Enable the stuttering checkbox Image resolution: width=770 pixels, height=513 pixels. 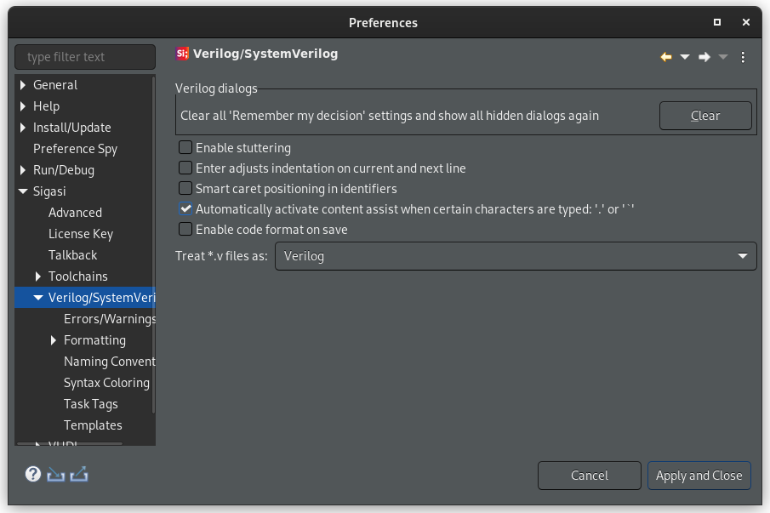pos(185,148)
